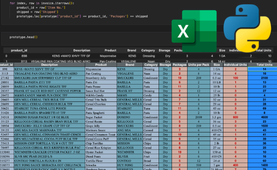The height and width of the screenshot is (170, 277).
Task: Click 'KELLOGGS CEREAL RAISIN BRAN BULK TFF' description cell
Action: 49,121
